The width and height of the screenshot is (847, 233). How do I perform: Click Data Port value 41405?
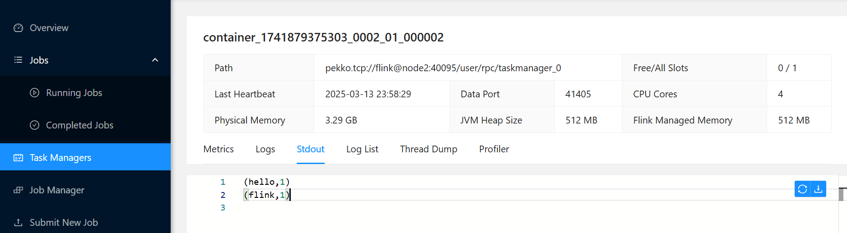point(578,94)
